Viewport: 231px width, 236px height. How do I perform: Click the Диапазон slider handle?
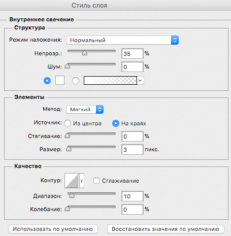(x=72, y=195)
